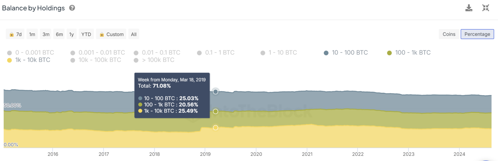498x161 pixels.
Task: Select the locked 7d range
Action: click(15, 34)
